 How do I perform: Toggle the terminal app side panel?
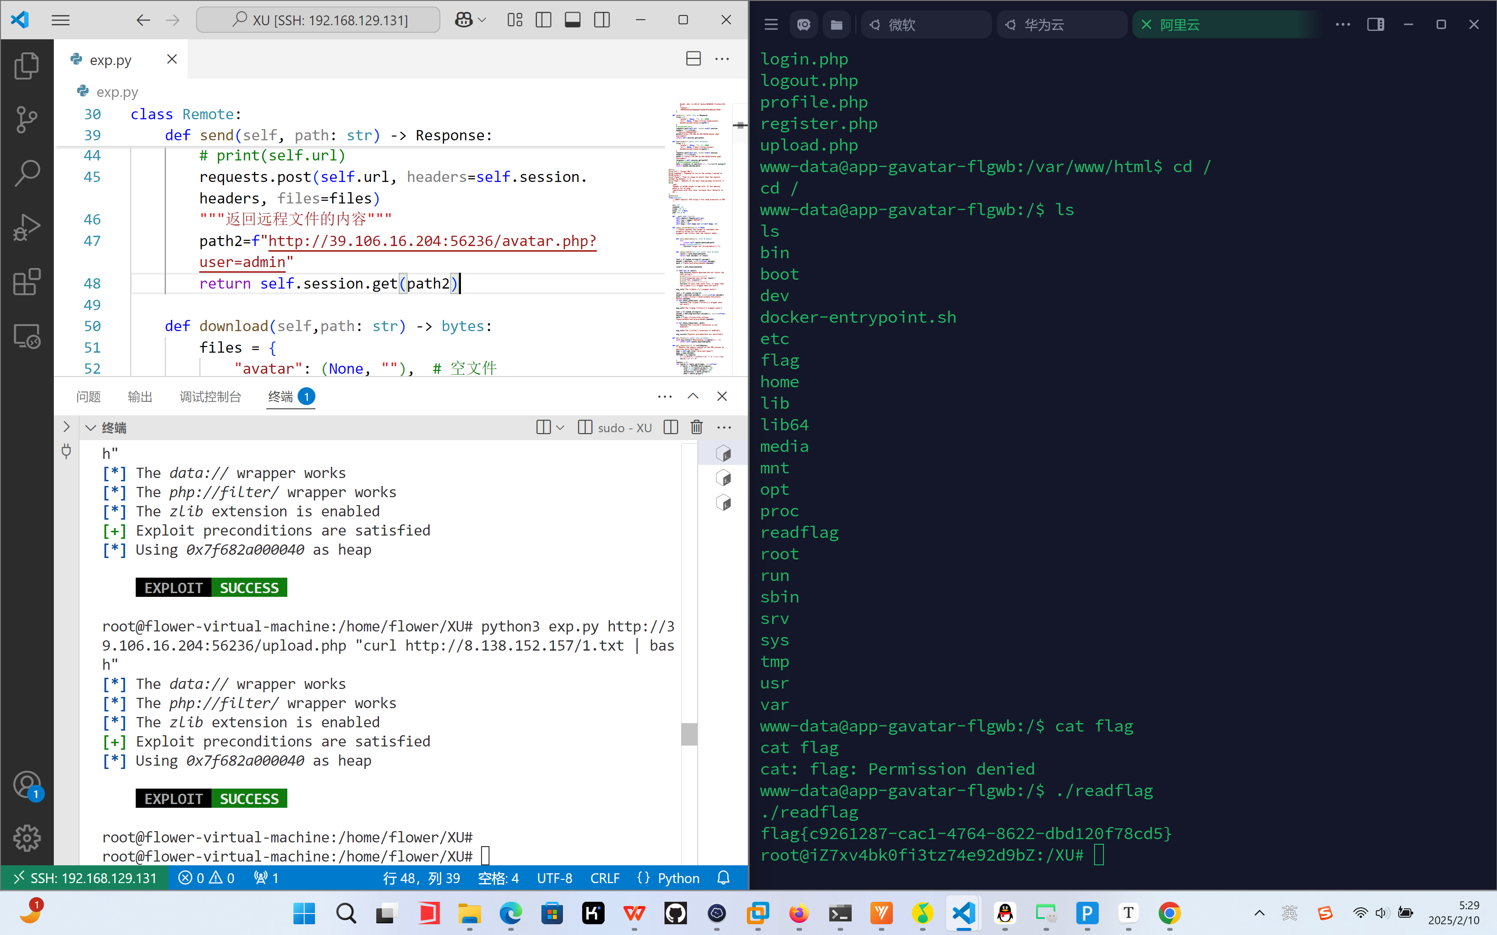point(1375,25)
